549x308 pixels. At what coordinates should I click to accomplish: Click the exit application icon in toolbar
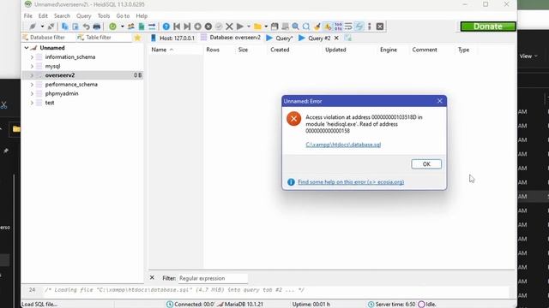click(380, 27)
